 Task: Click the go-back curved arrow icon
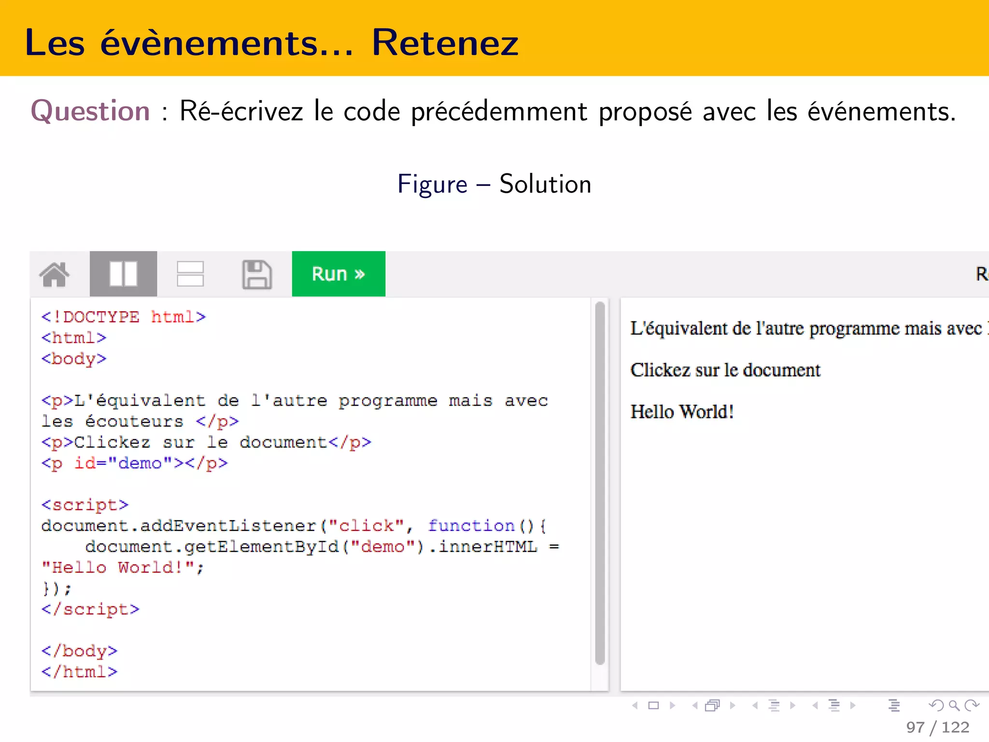pos(936,706)
